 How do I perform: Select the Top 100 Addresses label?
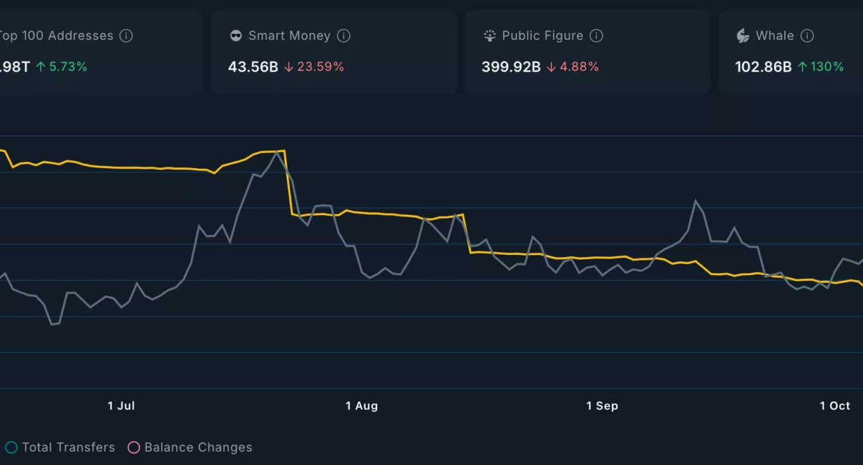(x=56, y=36)
